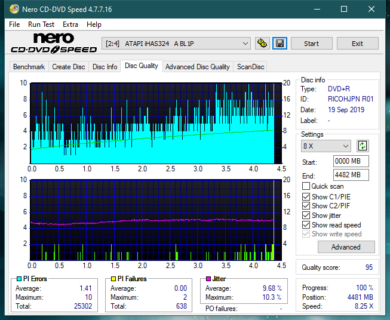390x320 pixels.
Task: Click the End position field 4482 MB
Action: [x=351, y=175]
